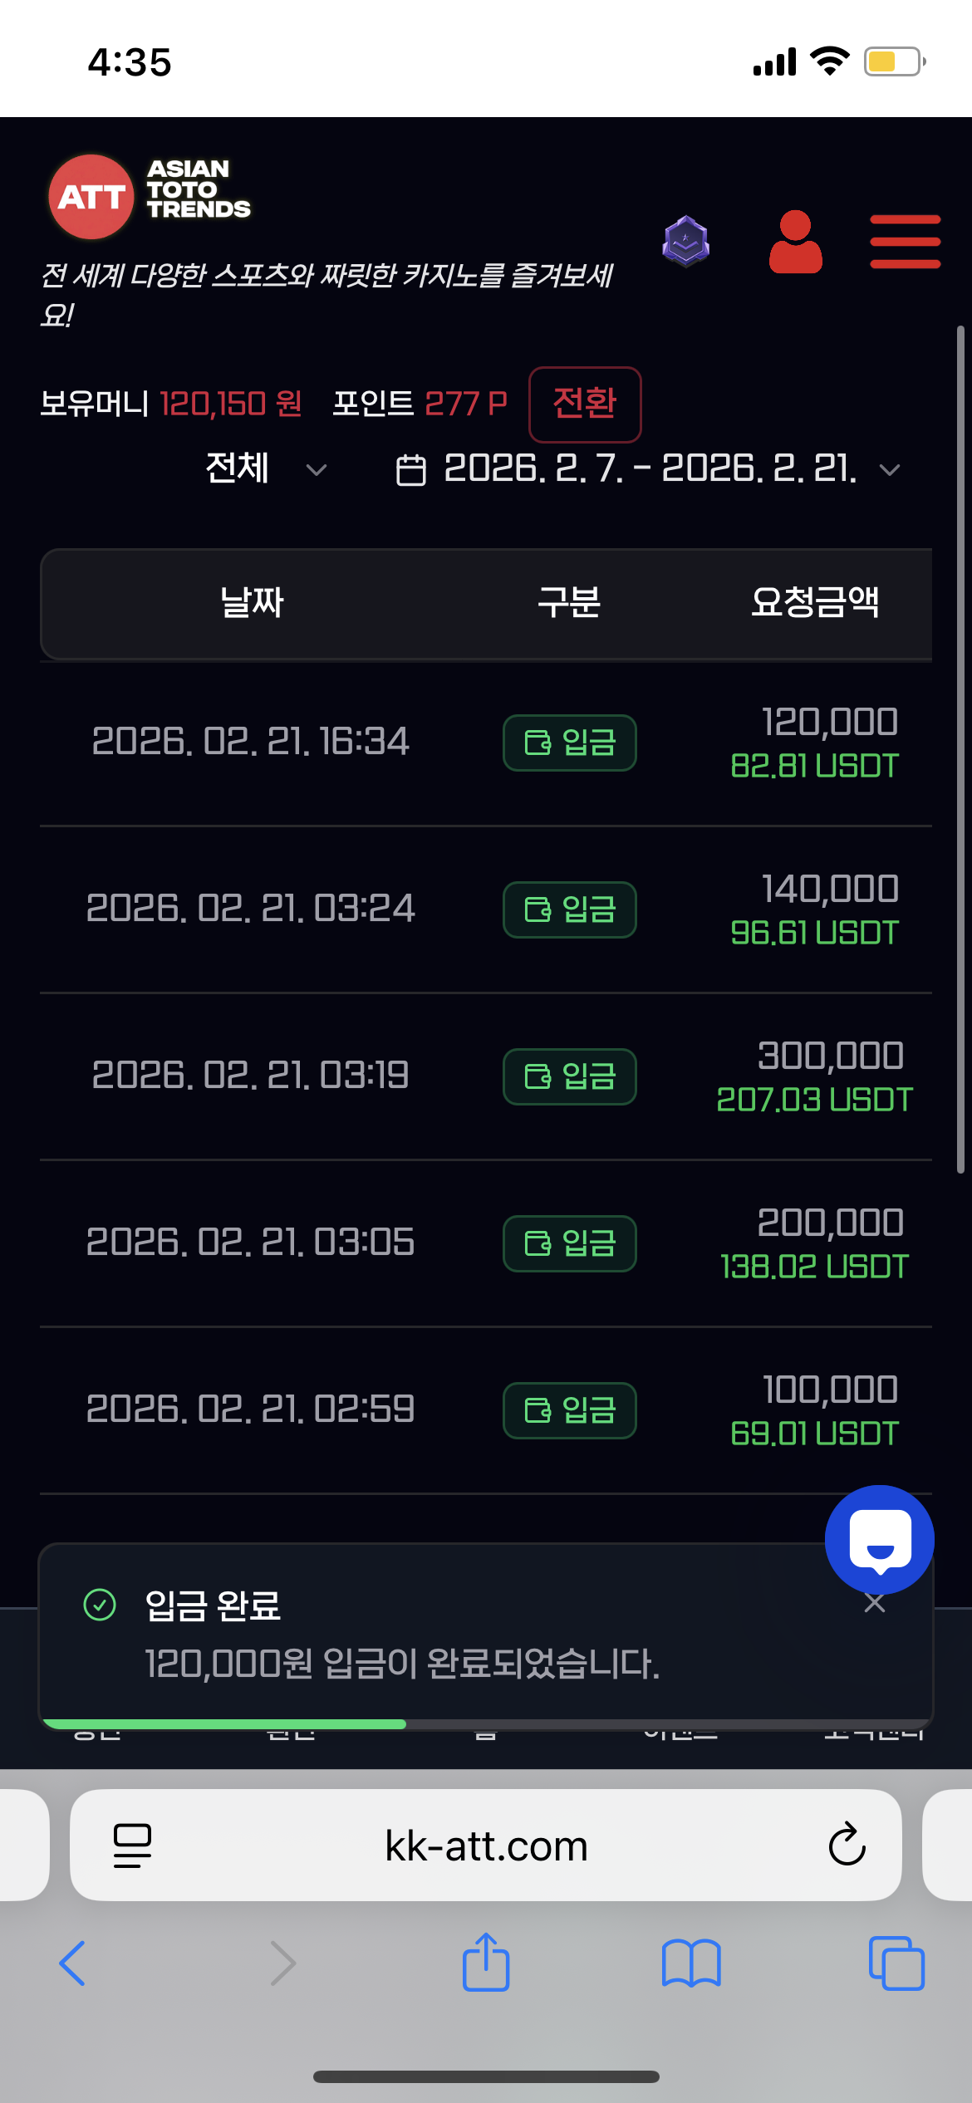The width and height of the screenshot is (972, 2103).
Task: Click the calendar icon beside date range
Action: pos(410,470)
